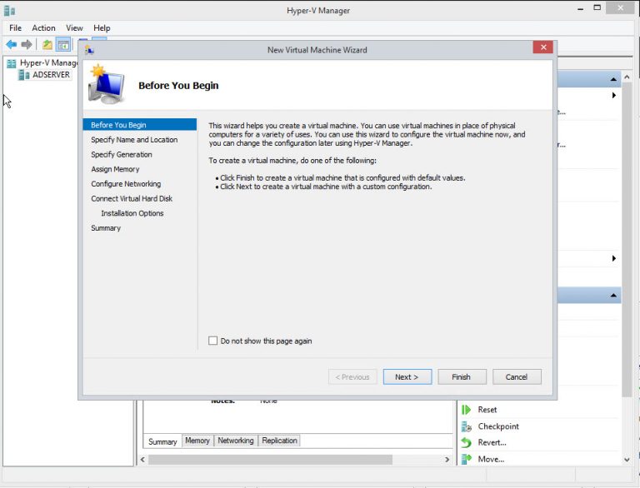
Task: Switch to the Networking tab
Action: pos(236,441)
